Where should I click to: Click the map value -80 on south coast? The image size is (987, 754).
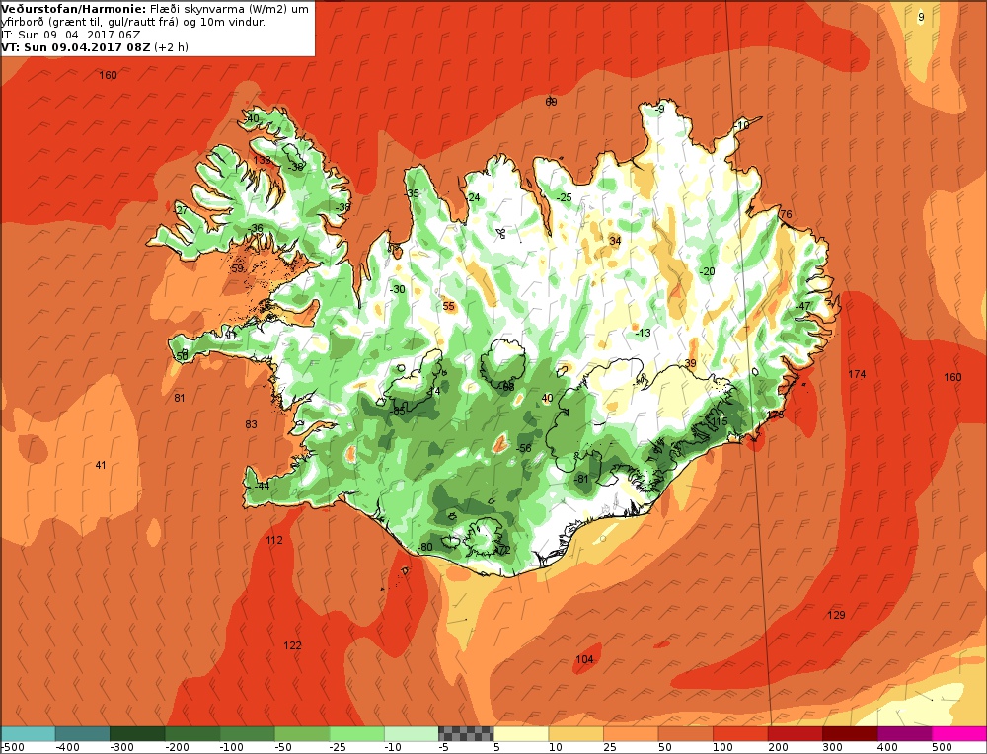coord(424,547)
